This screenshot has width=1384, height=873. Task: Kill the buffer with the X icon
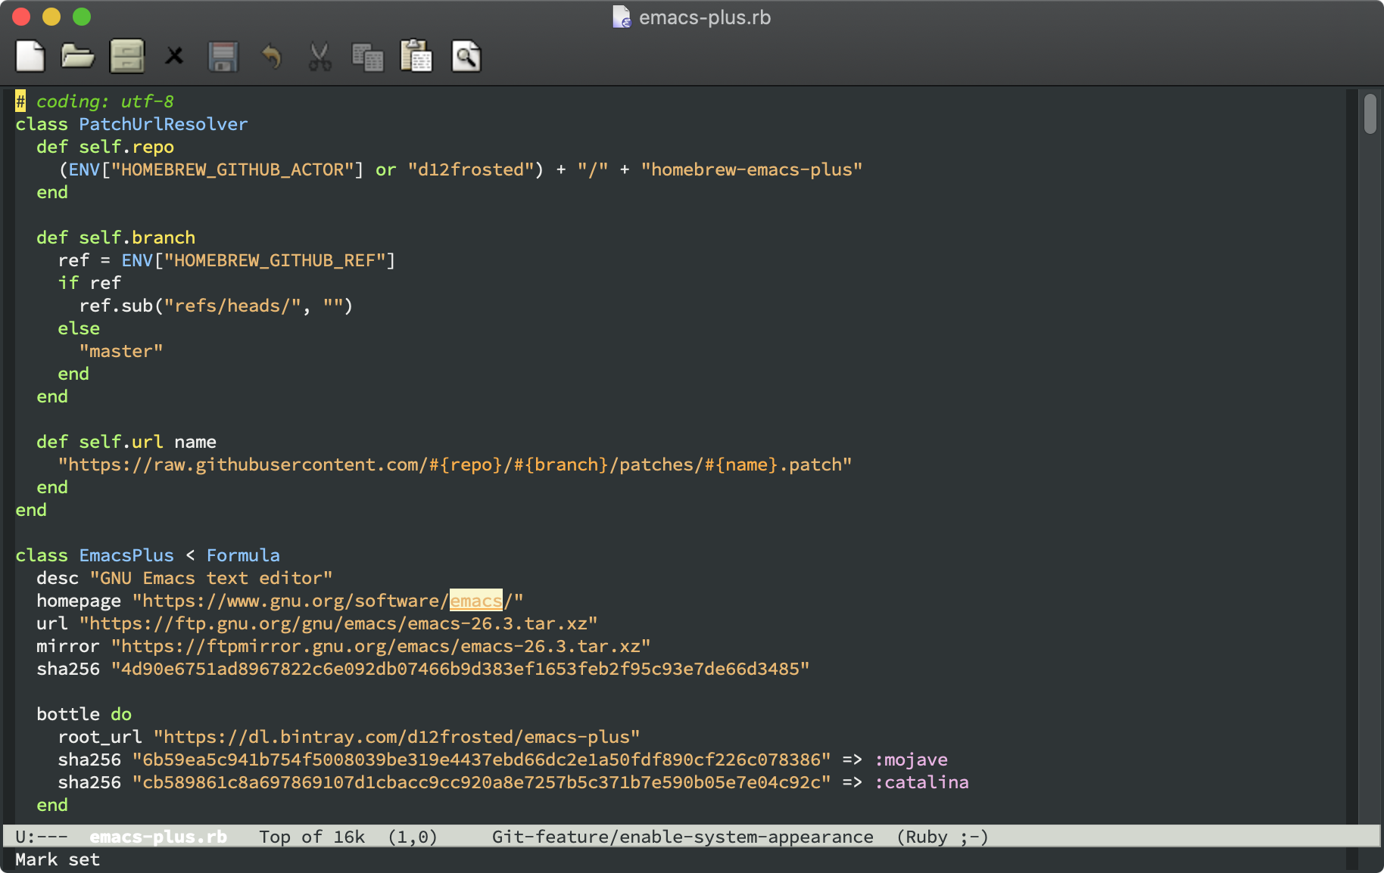pyautogui.click(x=175, y=57)
